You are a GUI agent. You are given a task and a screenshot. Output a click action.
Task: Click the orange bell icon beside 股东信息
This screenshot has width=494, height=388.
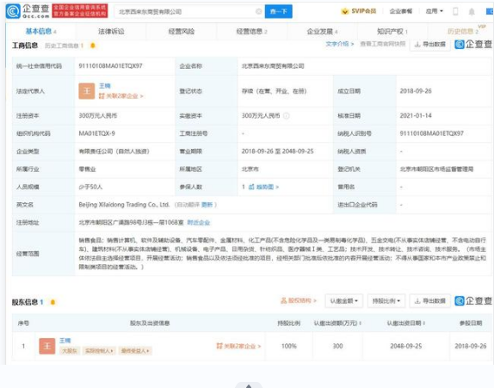[x=53, y=302]
